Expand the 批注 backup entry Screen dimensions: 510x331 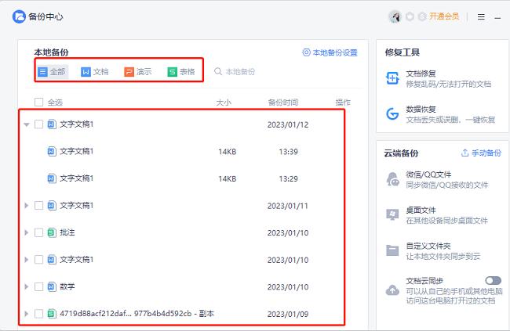click(27, 232)
